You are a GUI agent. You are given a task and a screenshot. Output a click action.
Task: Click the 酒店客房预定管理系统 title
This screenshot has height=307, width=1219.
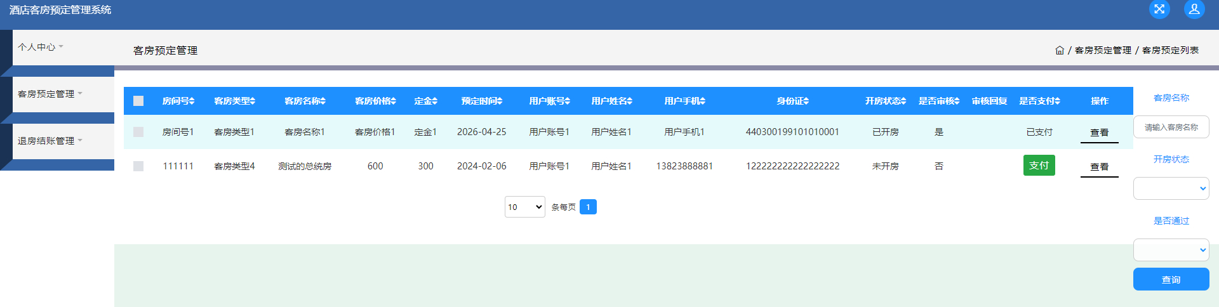60,10
